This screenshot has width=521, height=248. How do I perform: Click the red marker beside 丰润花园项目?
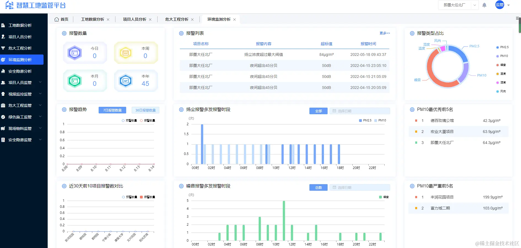click(416, 197)
